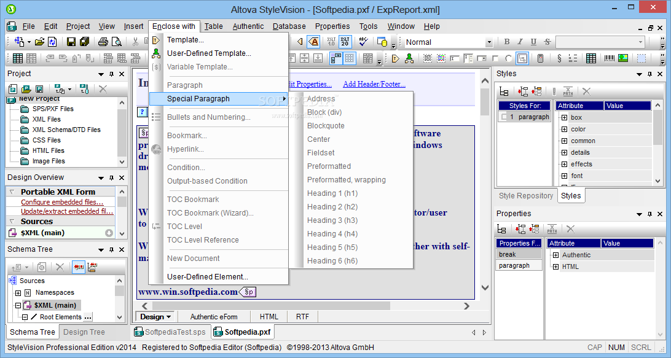671x358 pixels.
Task: Open the Normal paragraph format dropdown
Action: [x=489, y=42]
